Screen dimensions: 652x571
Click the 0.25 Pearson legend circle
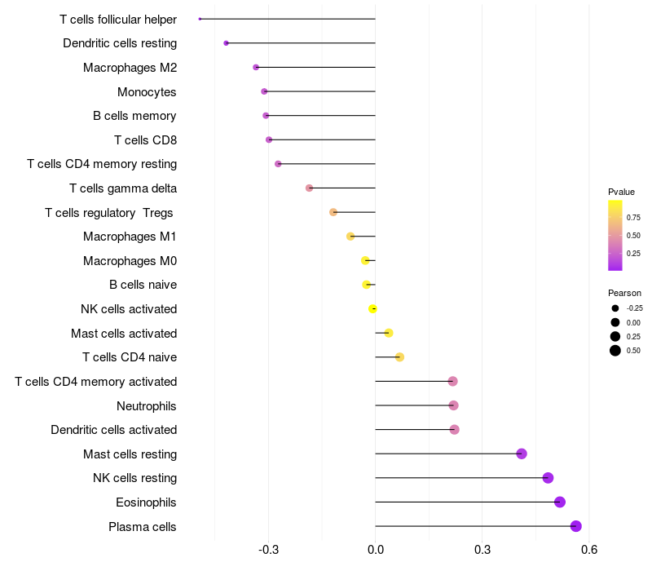[x=615, y=336]
